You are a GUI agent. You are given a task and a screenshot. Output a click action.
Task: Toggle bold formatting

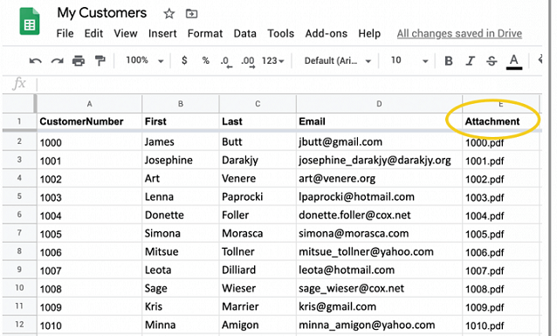449,61
